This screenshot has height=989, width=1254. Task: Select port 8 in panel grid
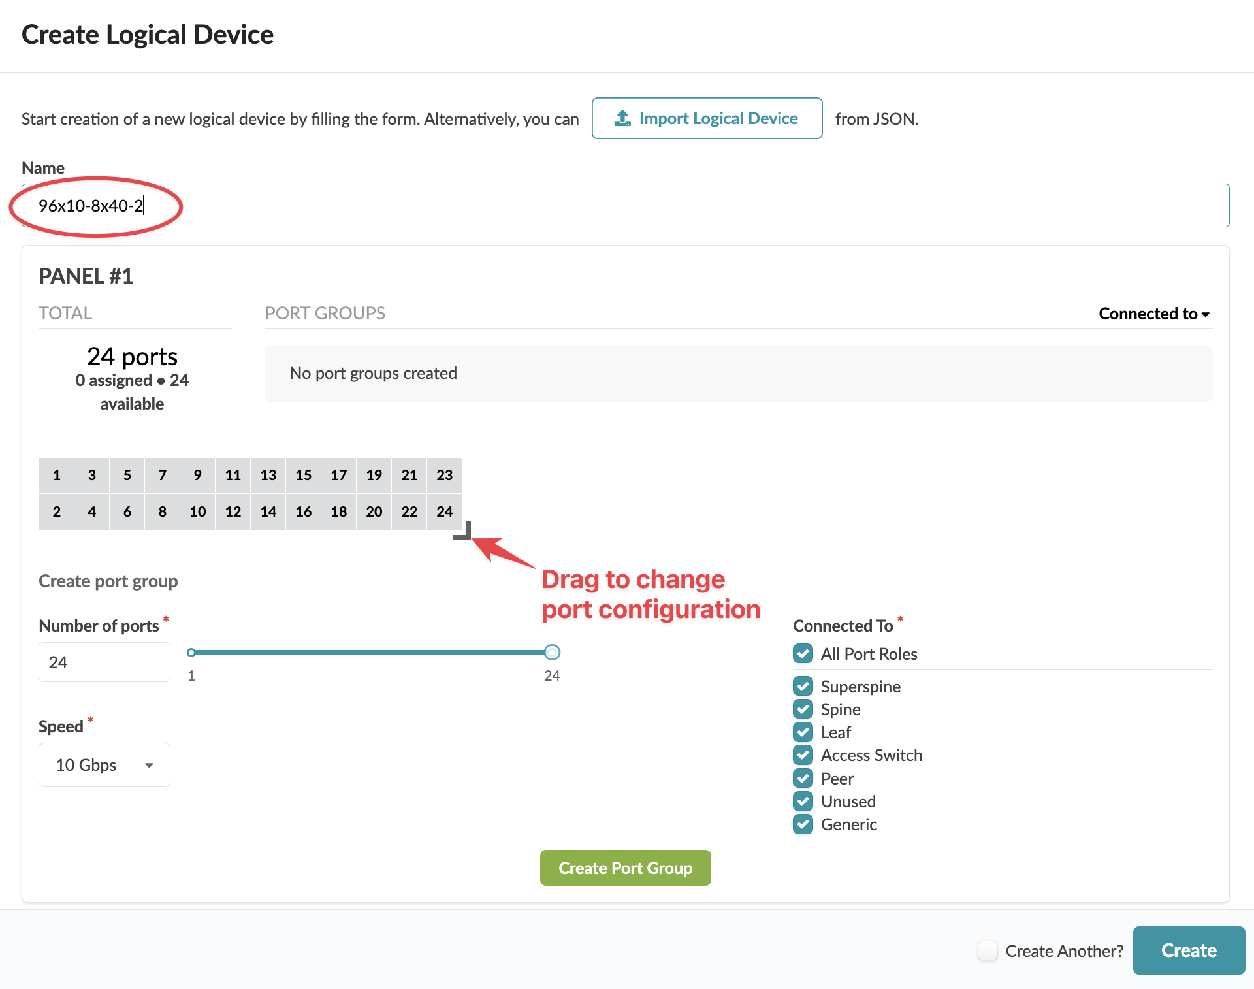(x=163, y=511)
